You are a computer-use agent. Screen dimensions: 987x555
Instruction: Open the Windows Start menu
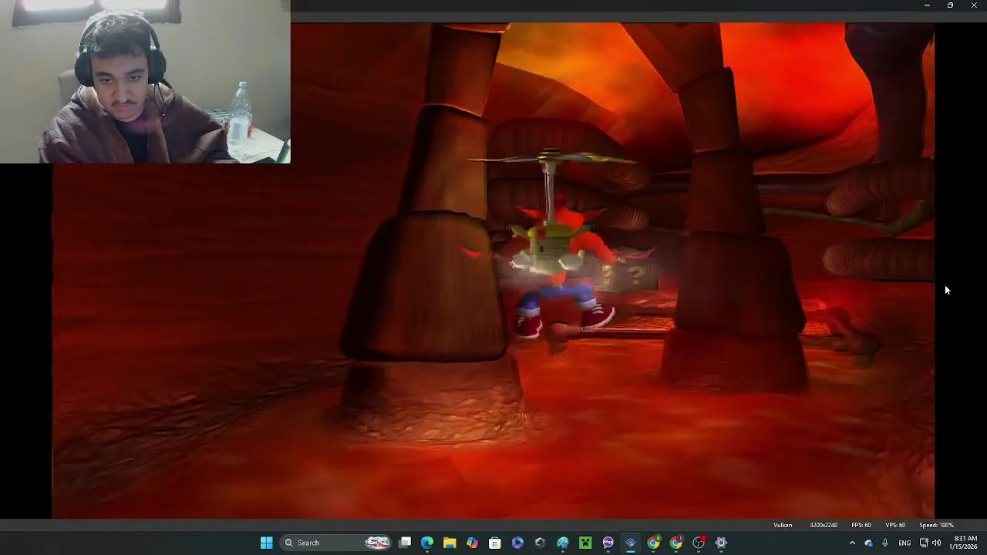click(266, 543)
